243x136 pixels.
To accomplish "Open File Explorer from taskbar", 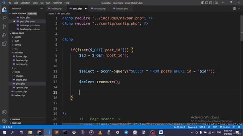I will point(30,132).
